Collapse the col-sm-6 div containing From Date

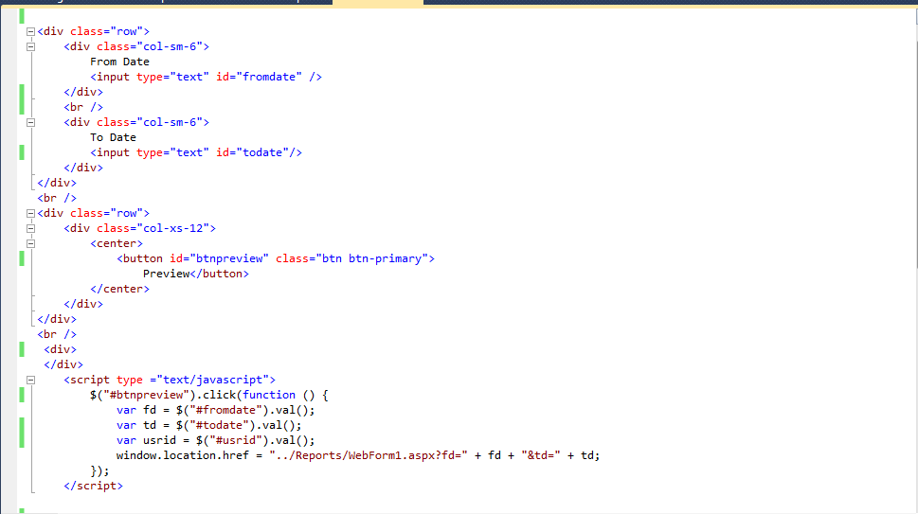click(30, 46)
